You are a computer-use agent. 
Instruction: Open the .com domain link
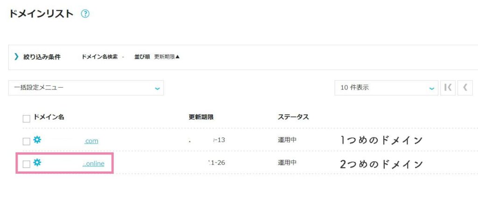click(91, 141)
